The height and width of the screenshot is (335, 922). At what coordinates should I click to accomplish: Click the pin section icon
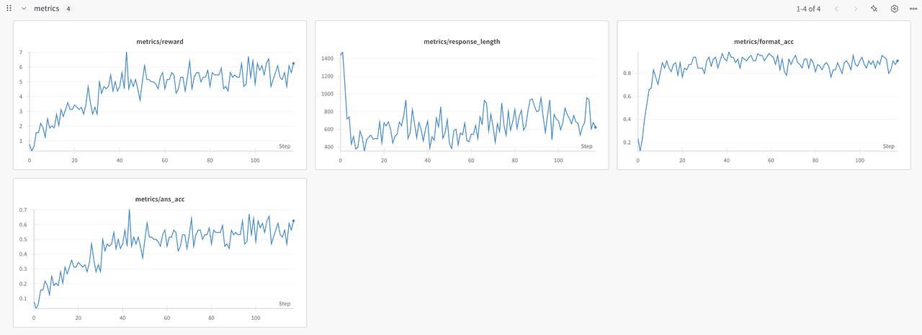pyautogui.click(x=874, y=9)
